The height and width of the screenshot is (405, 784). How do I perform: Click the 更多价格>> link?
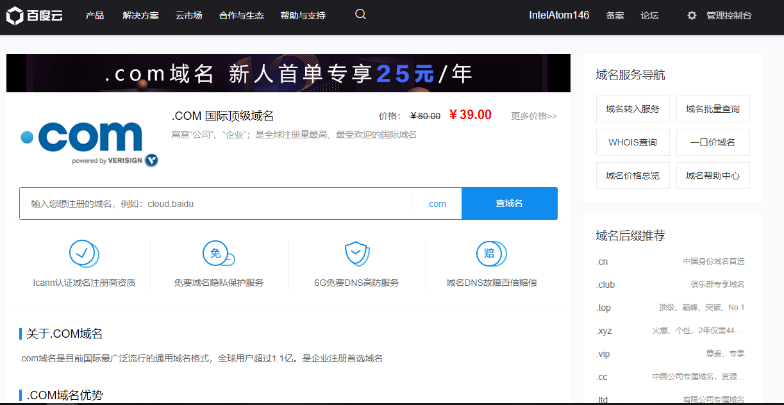534,116
